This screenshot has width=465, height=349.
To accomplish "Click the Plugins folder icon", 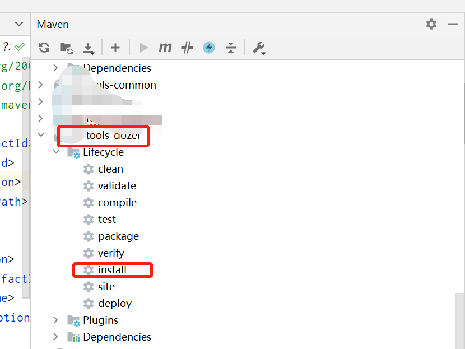I will point(73,321).
